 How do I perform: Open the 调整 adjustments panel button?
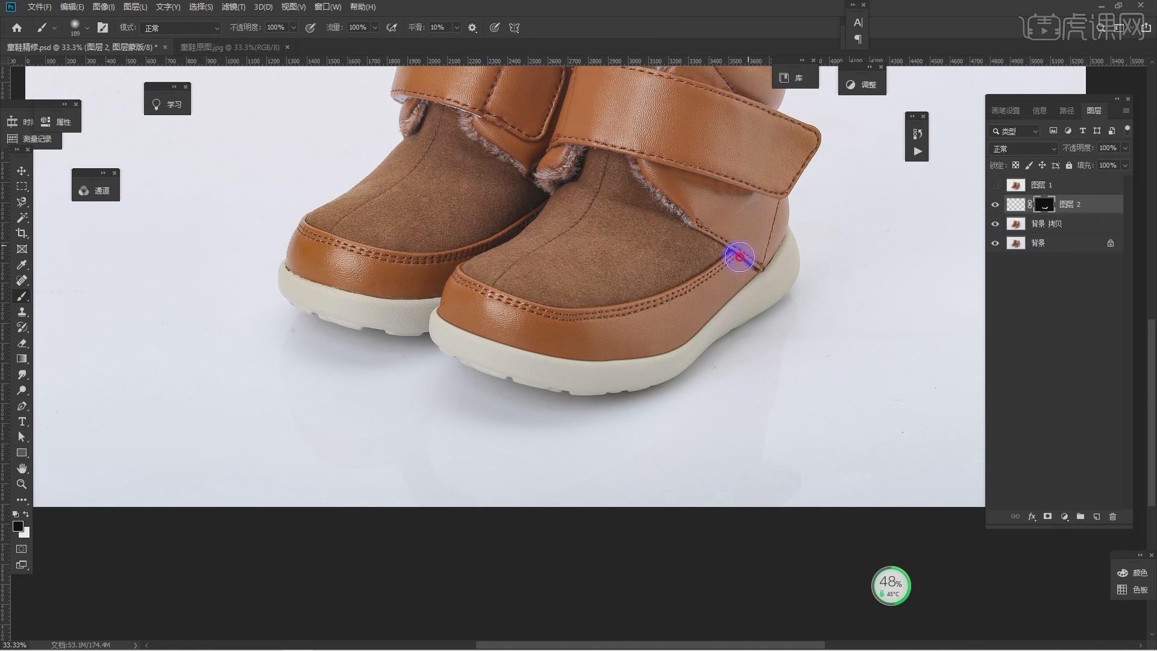(862, 84)
